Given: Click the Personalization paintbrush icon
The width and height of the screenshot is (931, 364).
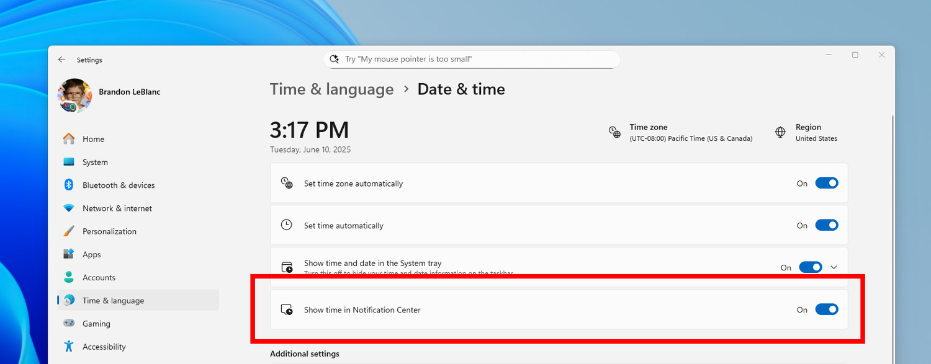Looking at the screenshot, I should [x=69, y=231].
